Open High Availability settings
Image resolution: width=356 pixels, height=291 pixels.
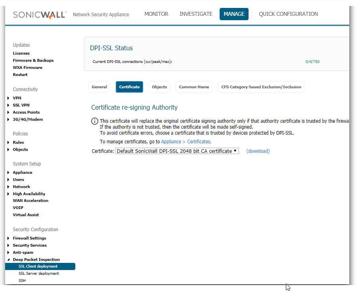point(29,194)
